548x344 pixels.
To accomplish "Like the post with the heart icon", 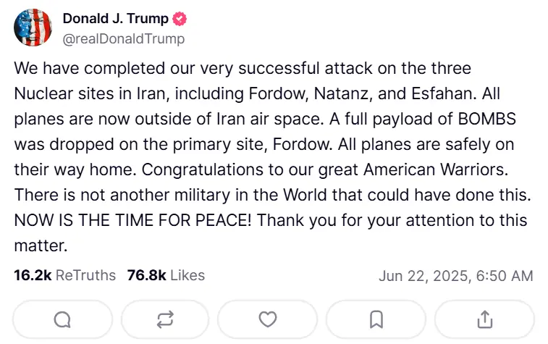I will coord(268,319).
